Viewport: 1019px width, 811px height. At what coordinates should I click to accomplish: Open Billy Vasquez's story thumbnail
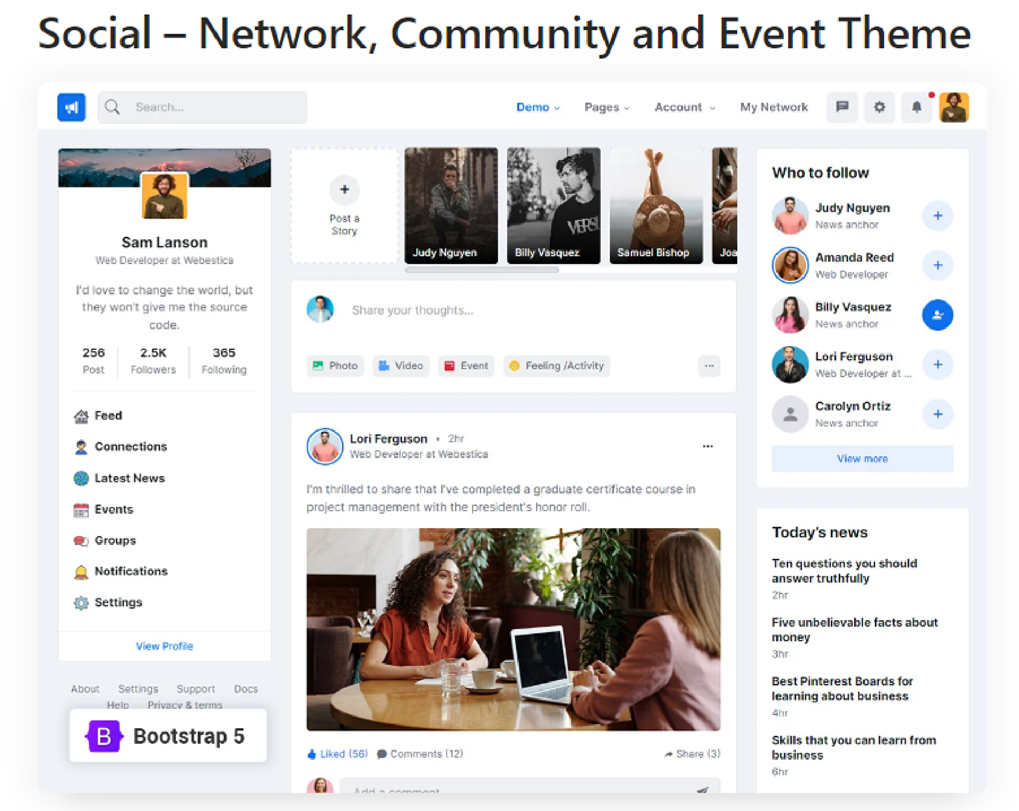[554, 205]
